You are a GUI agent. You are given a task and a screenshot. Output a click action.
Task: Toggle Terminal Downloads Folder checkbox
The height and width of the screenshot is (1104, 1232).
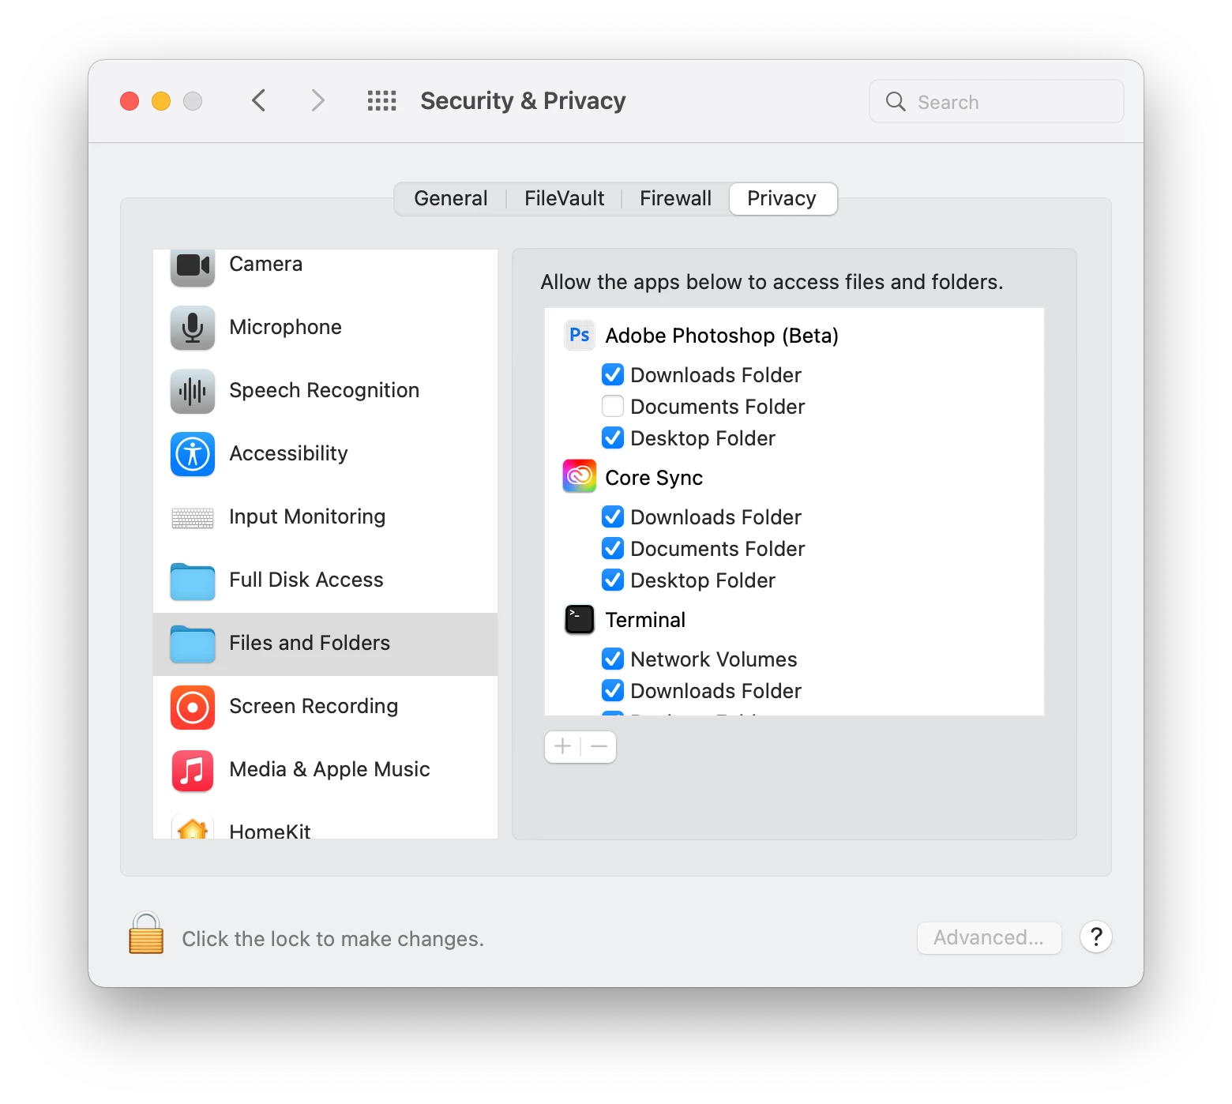(613, 690)
